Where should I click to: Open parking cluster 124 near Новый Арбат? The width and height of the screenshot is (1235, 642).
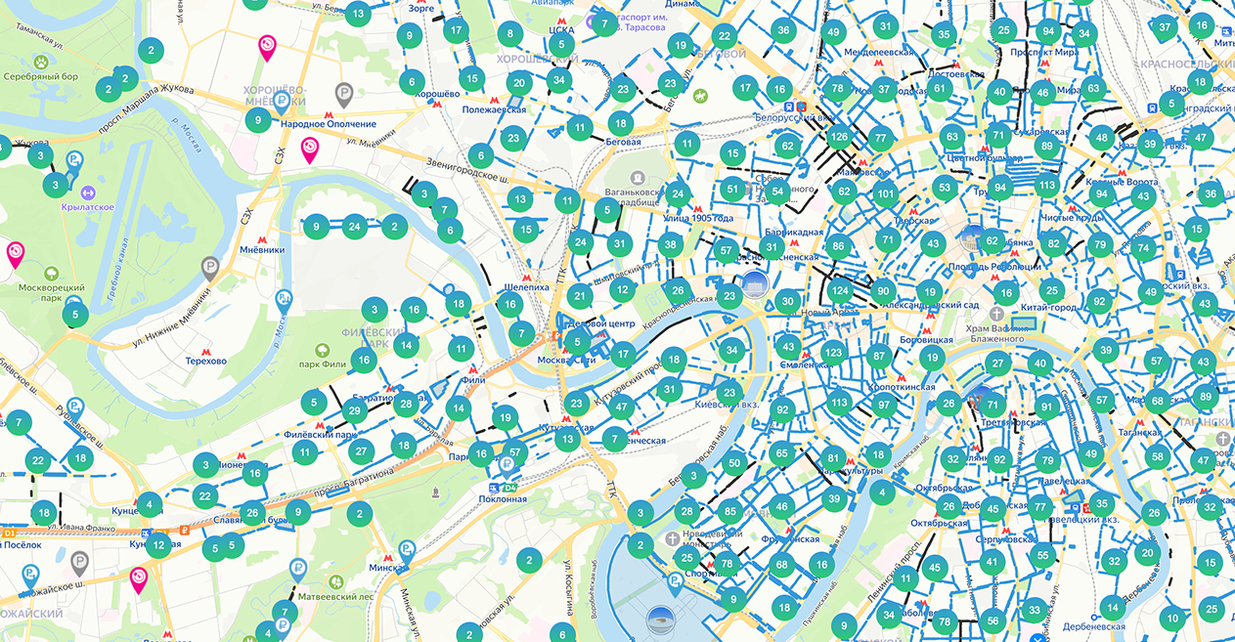tap(839, 290)
